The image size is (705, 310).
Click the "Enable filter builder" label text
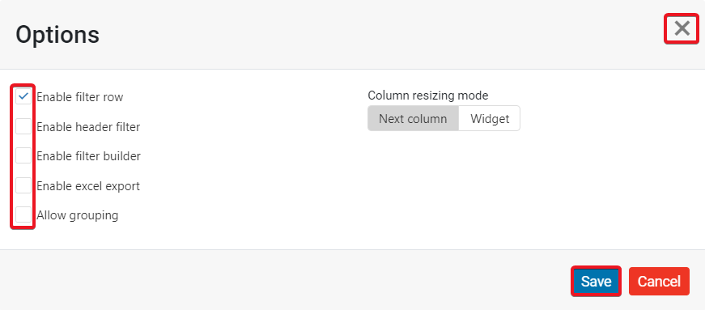tap(88, 156)
